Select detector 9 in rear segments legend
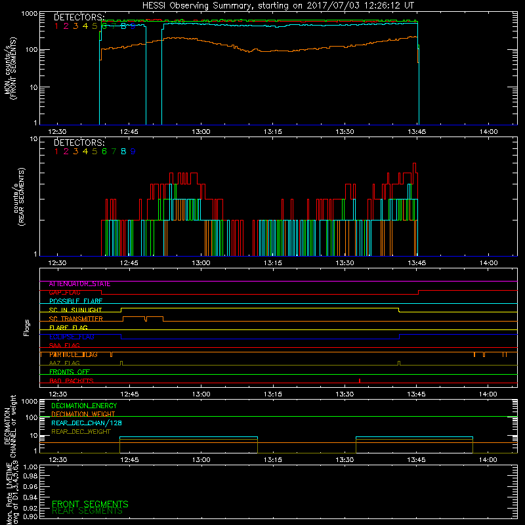The height and width of the screenshot is (525, 525). (x=133, y=152)
